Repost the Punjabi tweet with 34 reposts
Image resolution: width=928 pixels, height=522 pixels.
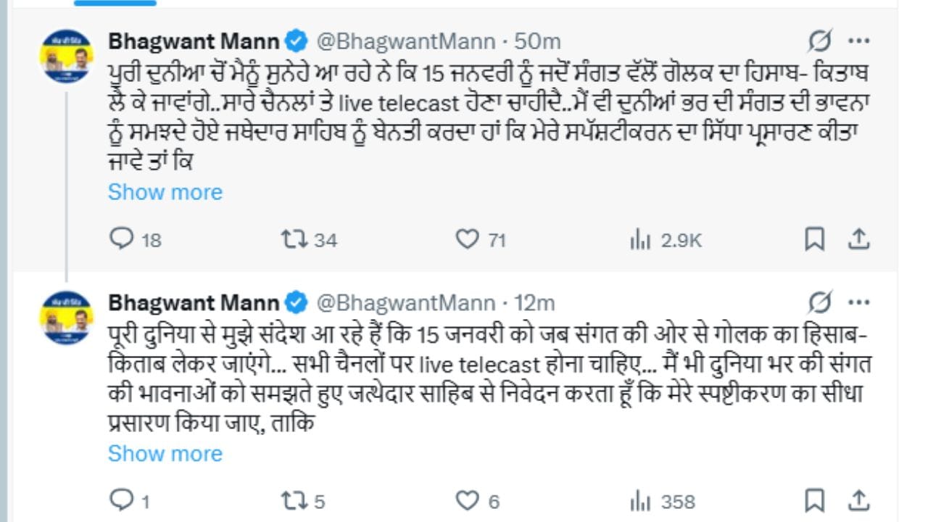click(x=293, y=239)
